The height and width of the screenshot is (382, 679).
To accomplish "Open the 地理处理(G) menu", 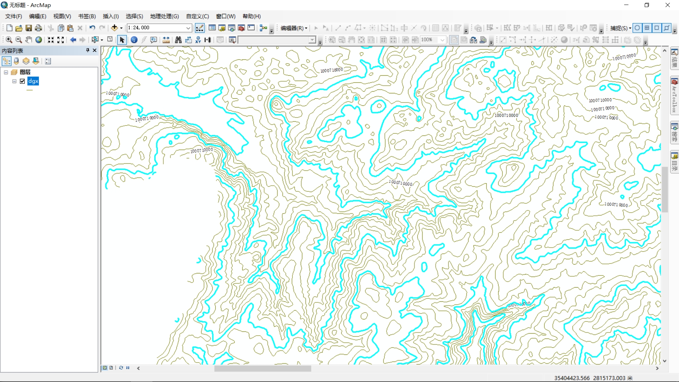I will click(x=164, y=16).
